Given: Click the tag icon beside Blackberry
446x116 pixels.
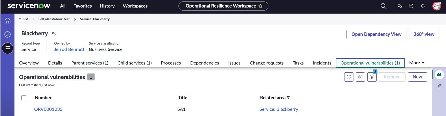Looking at the screenshot, I should [x=54, y=34].
